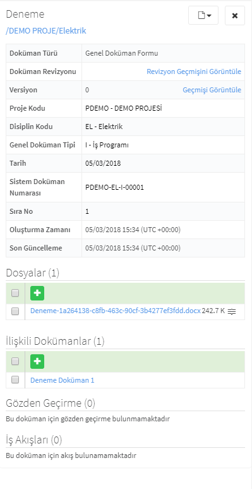The height and width of the screenshot is (489, 252).
Task: Select the PDEMO-EL-I-00001 document number value
Action: point(114,187)
